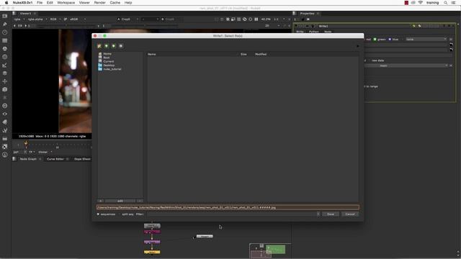Viewport: 461px width, 259px height.
Task: Open the rgba layer dropdown in viewer
Action: tap(19, 19)
